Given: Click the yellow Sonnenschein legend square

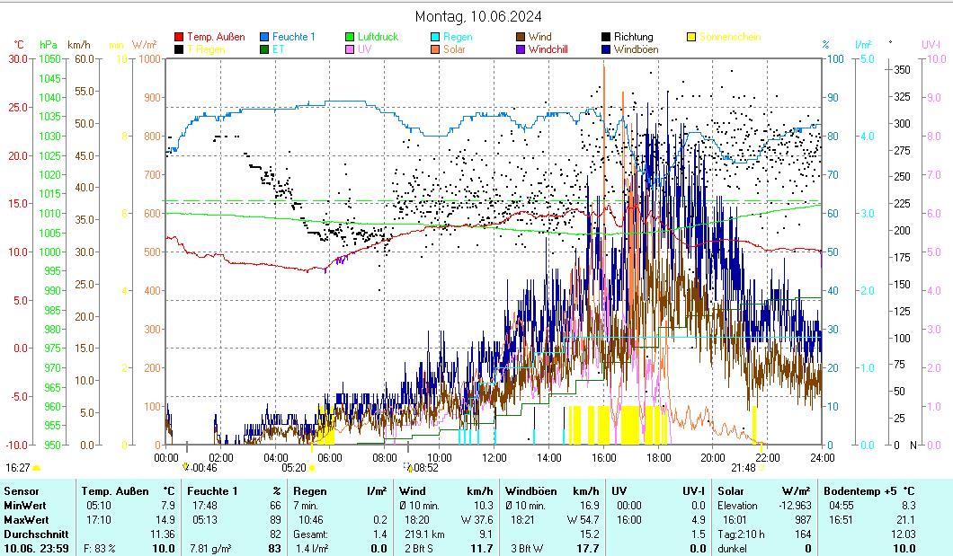Looking at the screenshot, I should 691,37.
